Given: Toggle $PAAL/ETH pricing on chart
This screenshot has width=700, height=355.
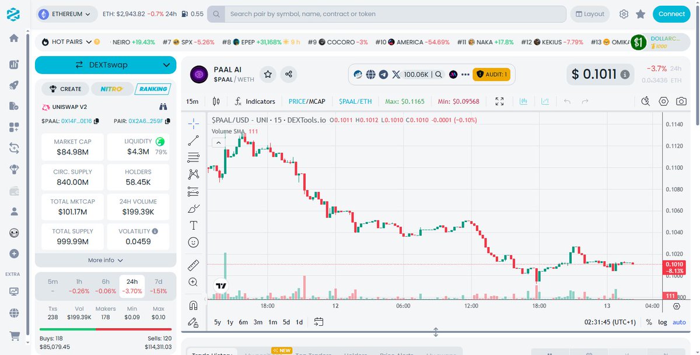Looking at the screenshot, I should 355,101.
